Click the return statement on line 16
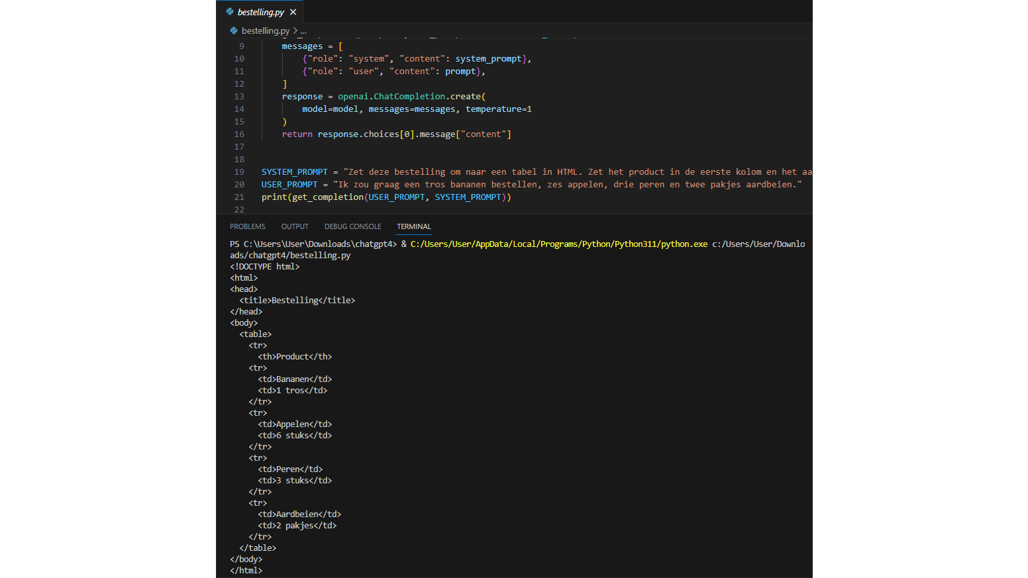This screenshot has width=1028, height=578. tap(297, 134)
